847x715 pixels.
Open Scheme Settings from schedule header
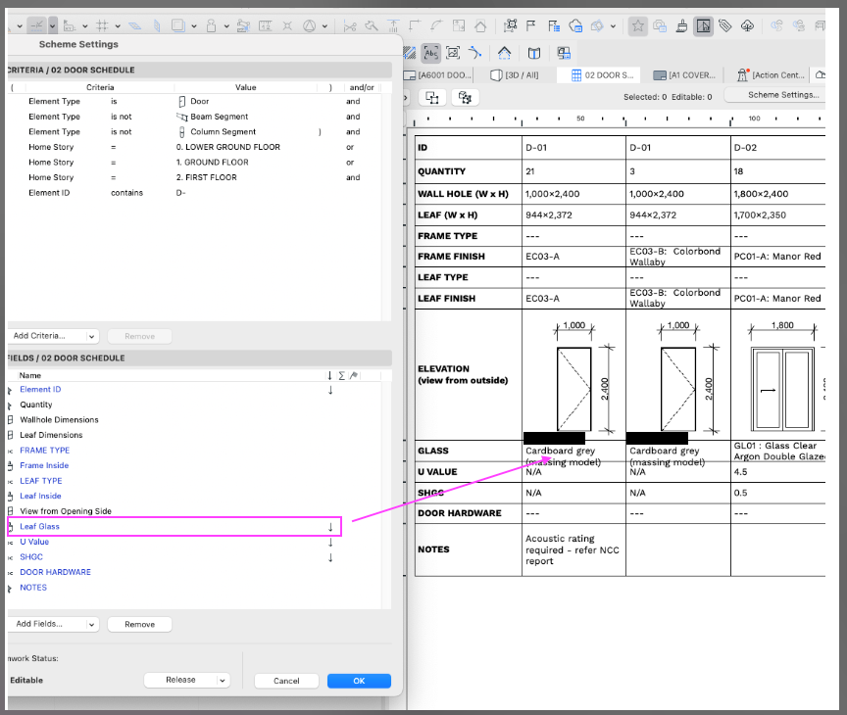tap(783, 95)
